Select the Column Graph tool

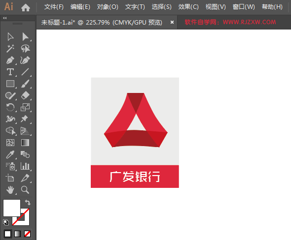pos(25,166)
